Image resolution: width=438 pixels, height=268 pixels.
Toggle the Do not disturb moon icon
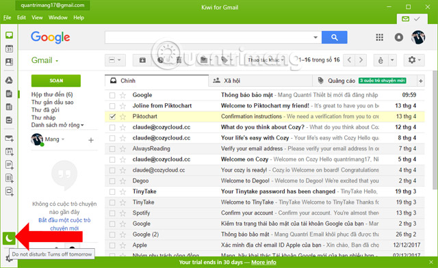9,238
